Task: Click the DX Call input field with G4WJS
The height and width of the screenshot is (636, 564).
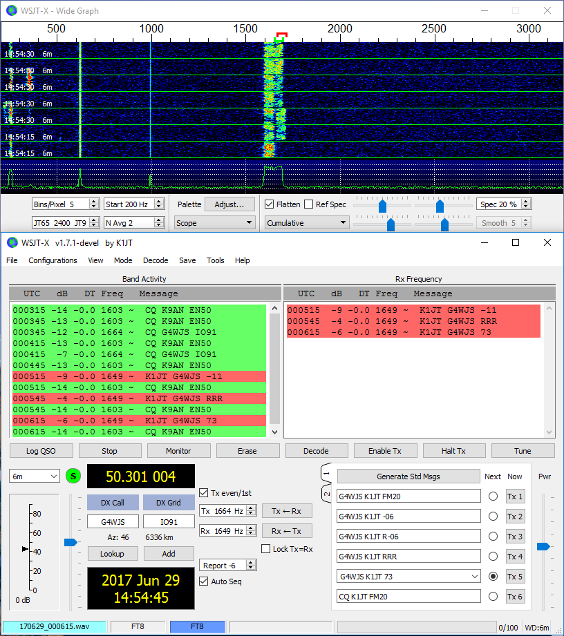Action: point(113,521)
